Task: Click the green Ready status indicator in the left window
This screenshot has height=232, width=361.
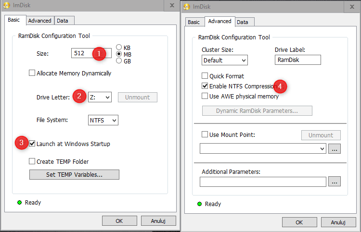Action: click(20, 203)
